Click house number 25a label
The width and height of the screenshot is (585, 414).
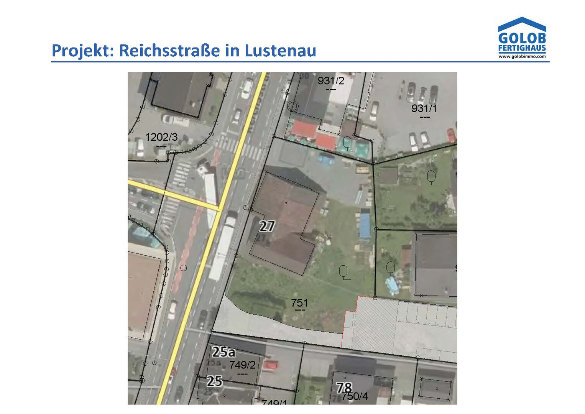(223, 352)
